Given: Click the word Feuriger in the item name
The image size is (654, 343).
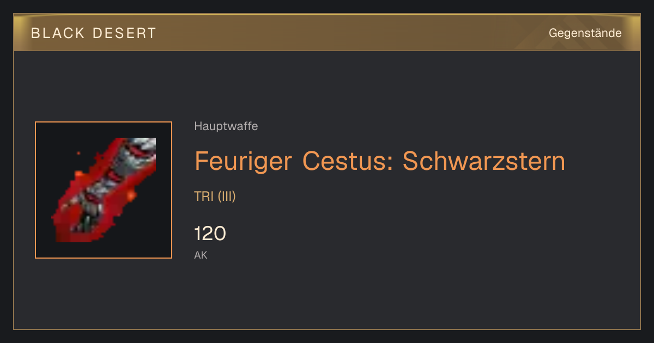Looking at the screenshot, I should pyautogui.click(x=244, y=161).
